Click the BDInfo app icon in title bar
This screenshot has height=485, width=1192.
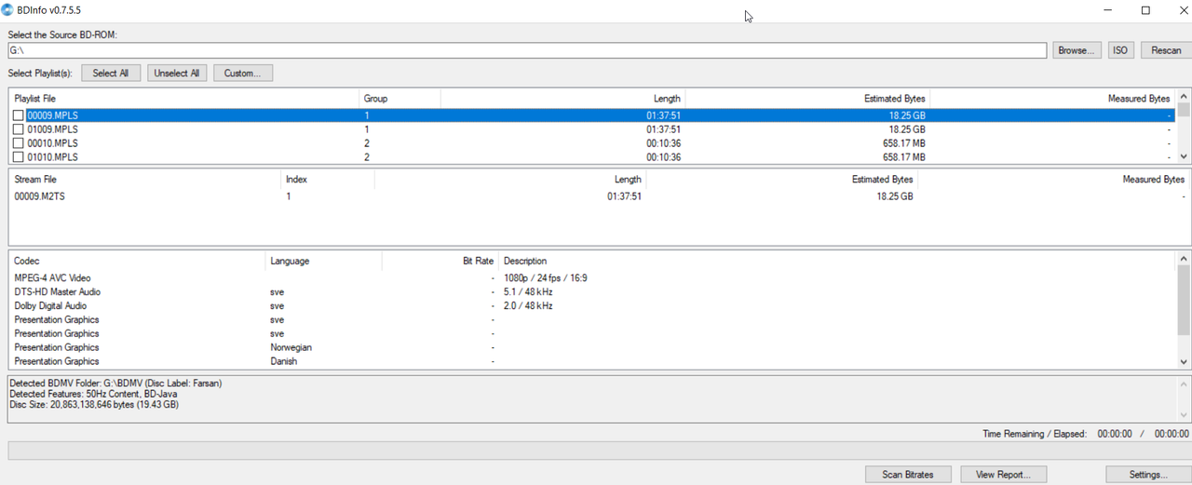8,10
